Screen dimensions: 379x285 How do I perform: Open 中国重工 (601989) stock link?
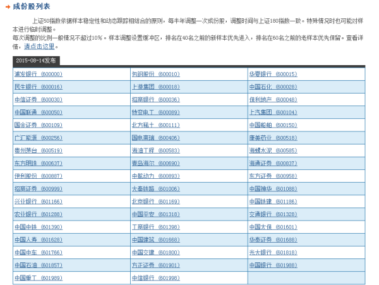point(38,278)
